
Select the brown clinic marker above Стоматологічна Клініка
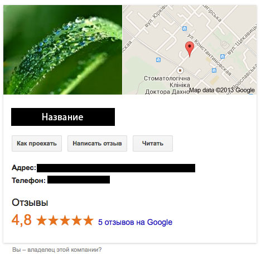pos(180,70)
